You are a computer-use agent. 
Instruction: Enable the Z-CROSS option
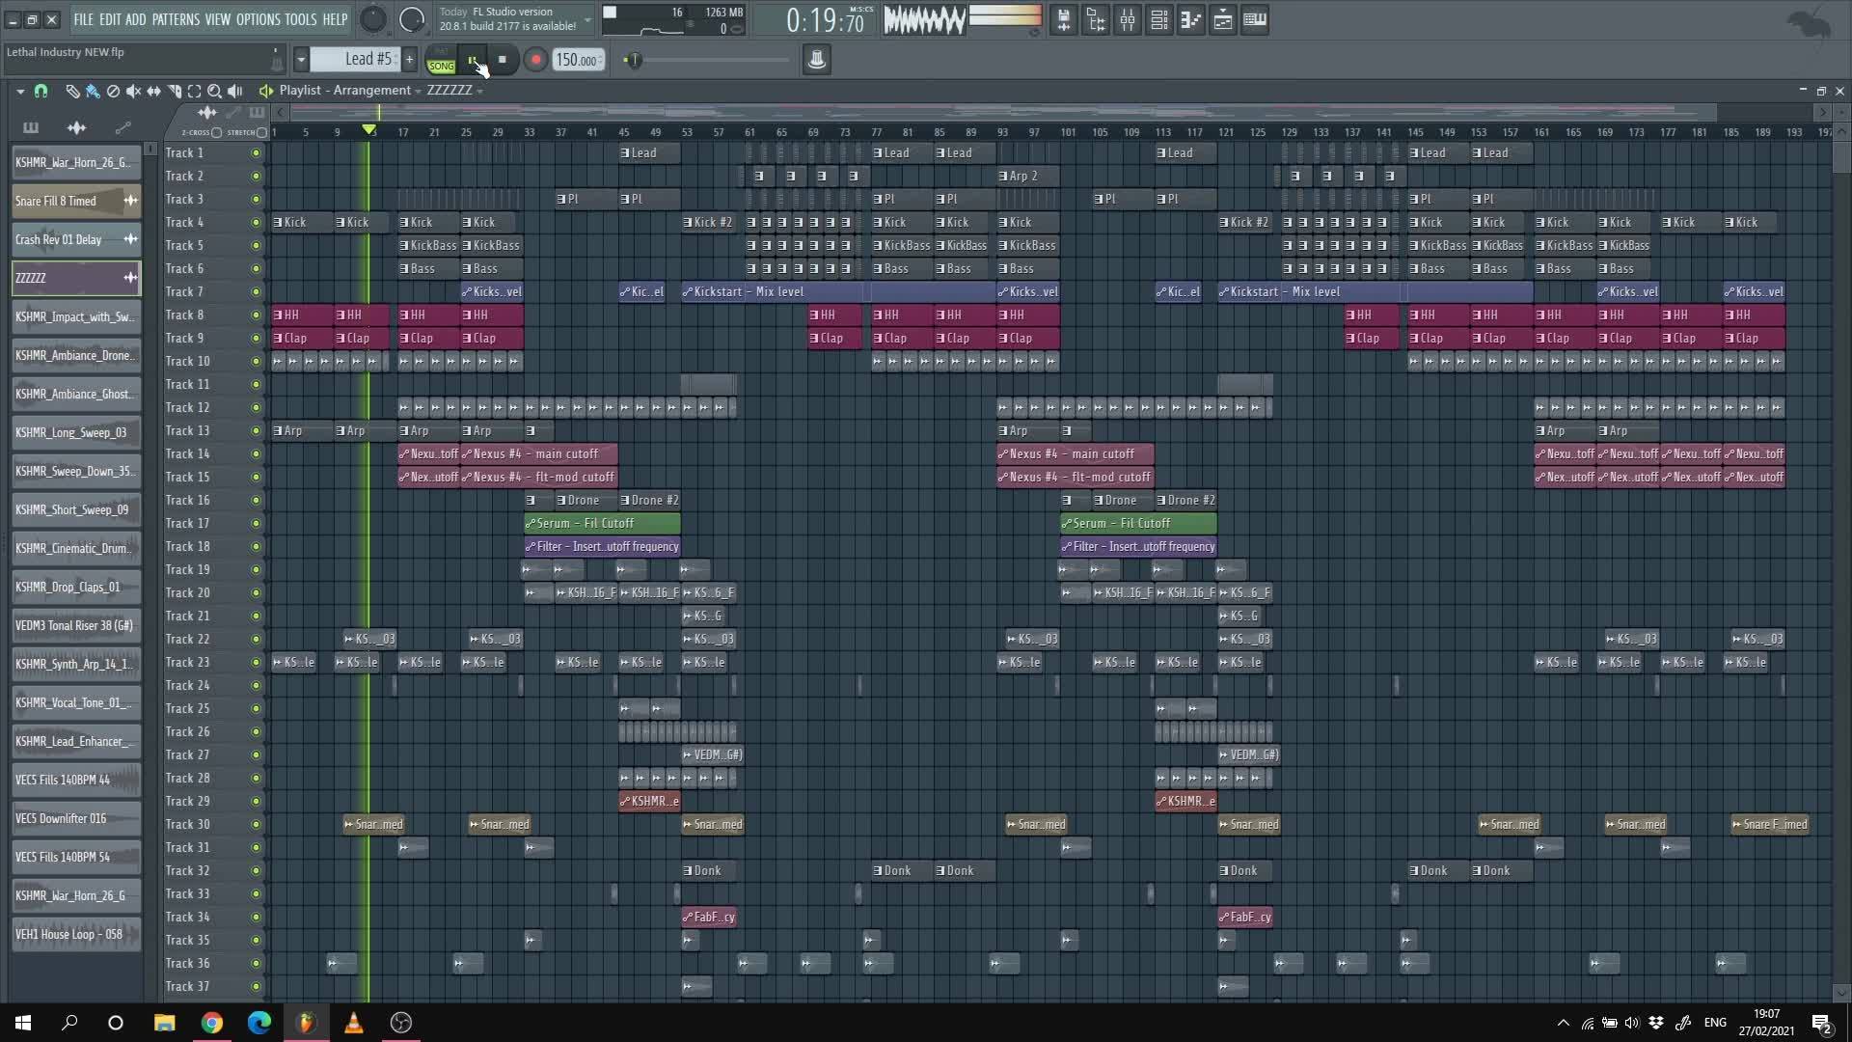(x=216, y=133)
